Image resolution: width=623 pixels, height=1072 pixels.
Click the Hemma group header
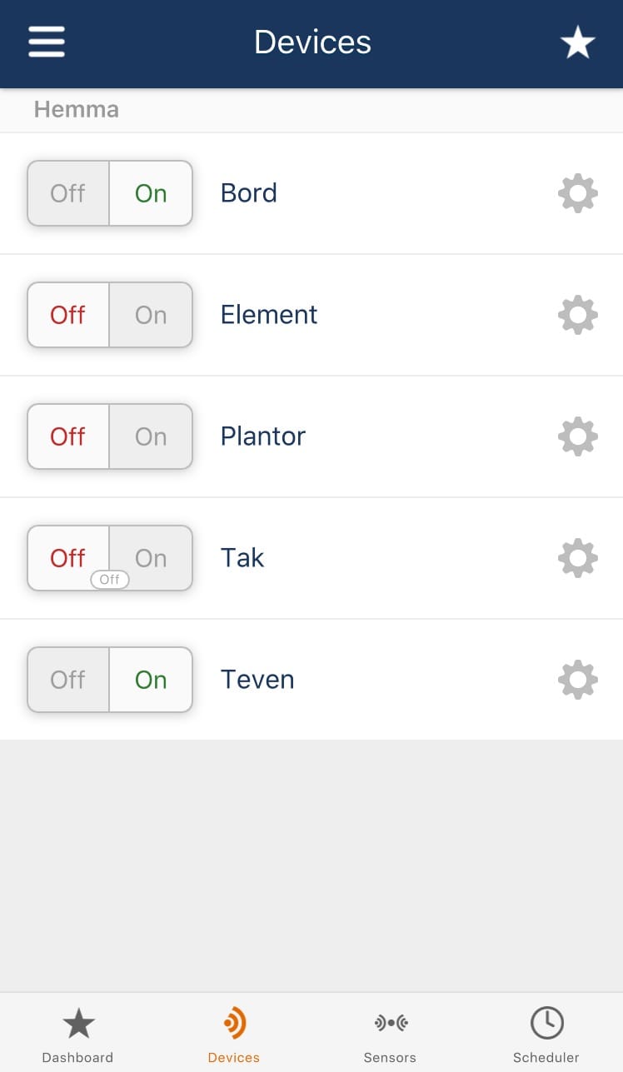click(x=77, y=109)
